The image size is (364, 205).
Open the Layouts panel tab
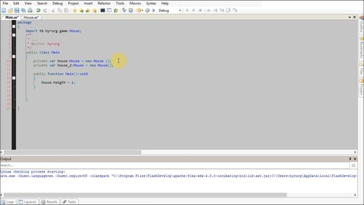click(x=27, y=202)
